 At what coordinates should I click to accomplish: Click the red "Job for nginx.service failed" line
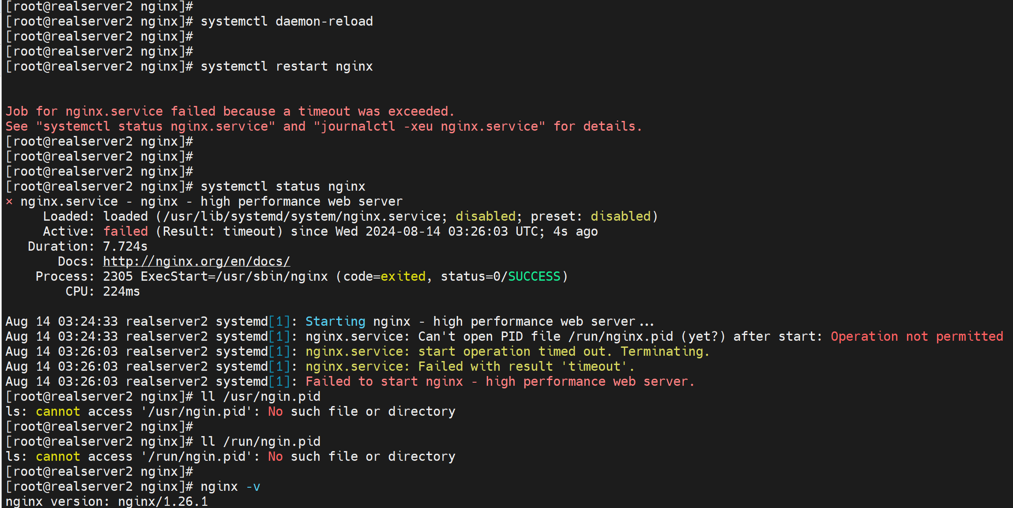(x=230, y=111)
